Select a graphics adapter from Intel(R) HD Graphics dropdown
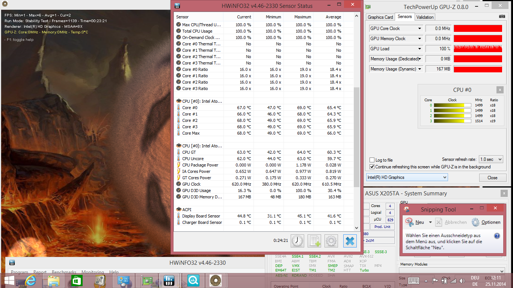513x288 pixels. pyautogui.click(x=407, y=177)
